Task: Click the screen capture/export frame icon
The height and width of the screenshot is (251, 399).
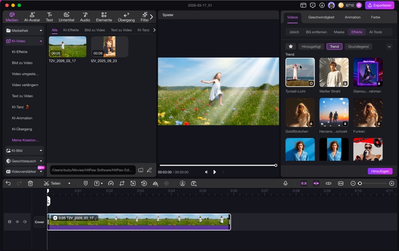Action: point(194,183)
